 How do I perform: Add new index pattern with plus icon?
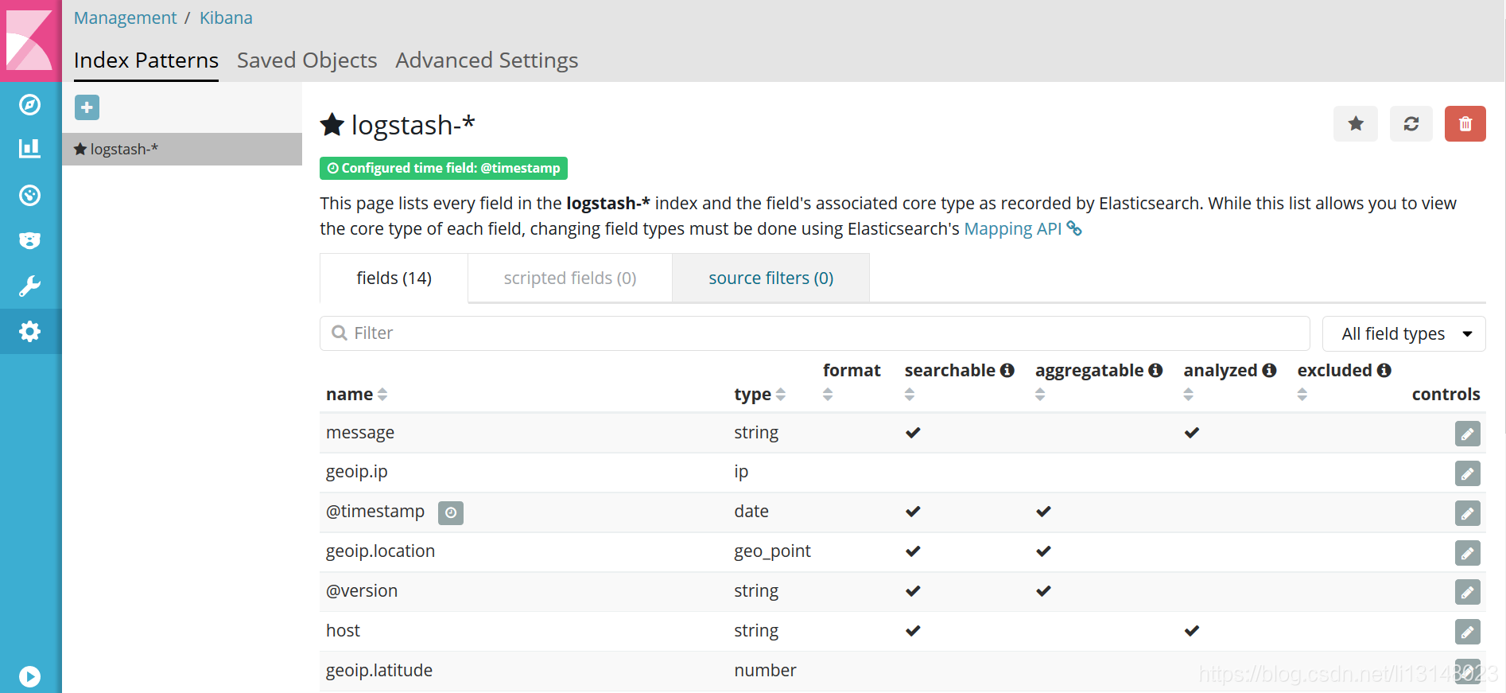click(87, 107)
